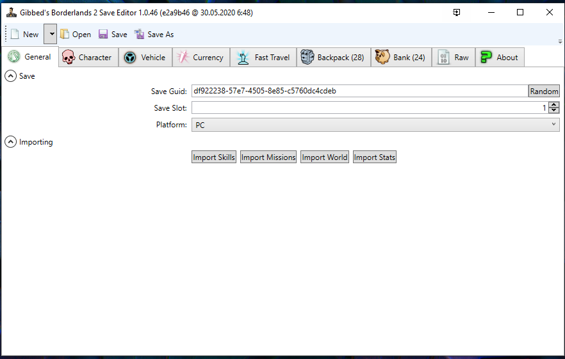Screen dimensions: 565x359
Task: Click the New toolbar label
Action: click(x=31, y=34)
